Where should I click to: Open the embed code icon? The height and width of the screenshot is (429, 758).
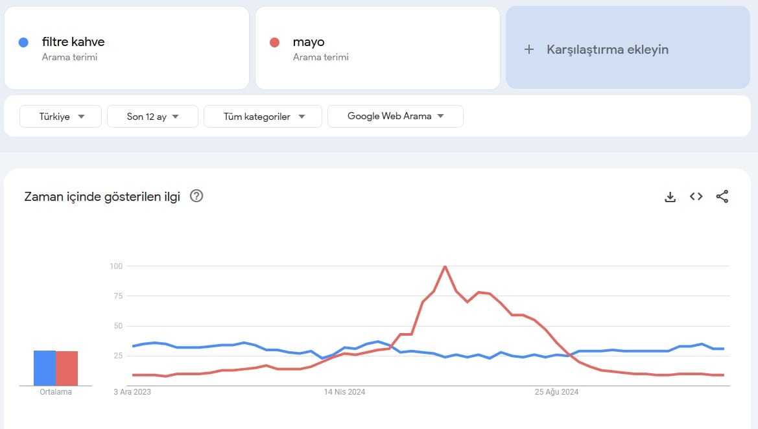696,196
